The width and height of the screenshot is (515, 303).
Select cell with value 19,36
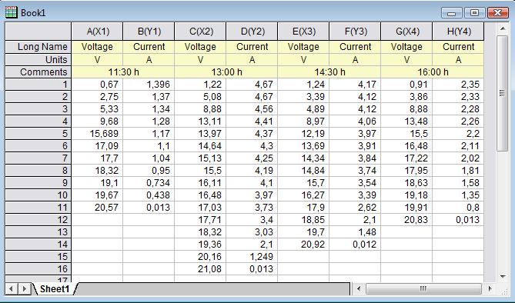(x=200, y=245)
